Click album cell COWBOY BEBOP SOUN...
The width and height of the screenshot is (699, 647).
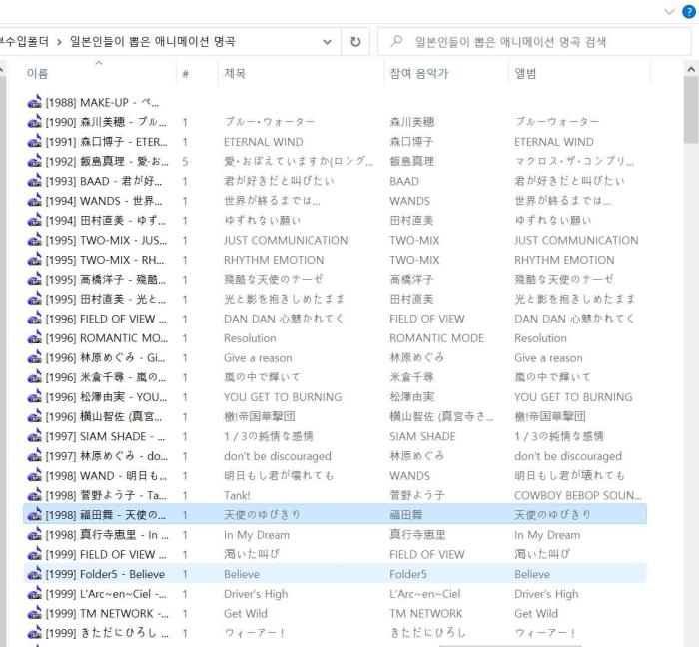click(578, 495)
